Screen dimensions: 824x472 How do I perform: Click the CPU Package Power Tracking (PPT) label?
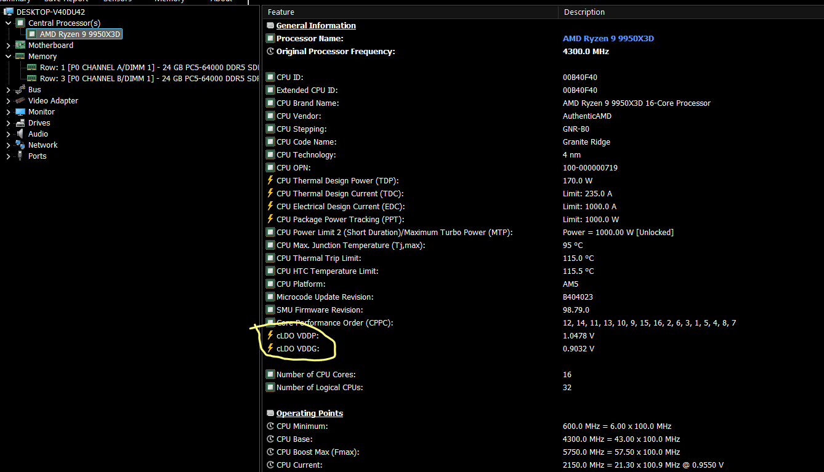(x=341, y=219)
